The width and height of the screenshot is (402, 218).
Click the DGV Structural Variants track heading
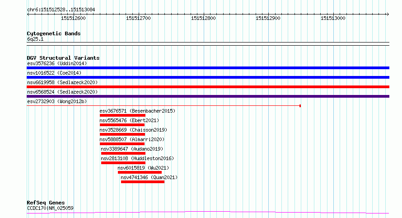tap(63, 58)
